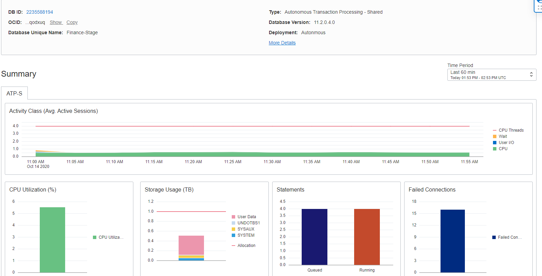542x276 pixels.
Task: Click the CPU Utilization legend icon
Action: coord(95,237)
